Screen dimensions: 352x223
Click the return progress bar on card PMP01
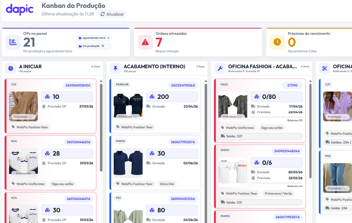pos(277,183)
